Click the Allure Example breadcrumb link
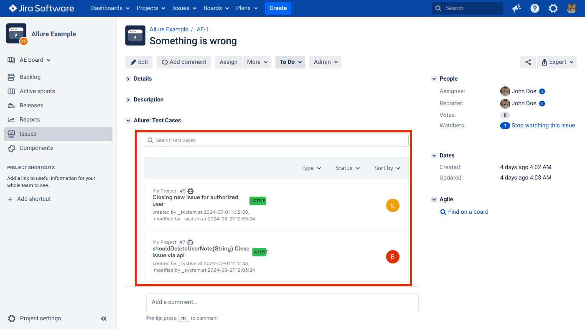Screen dimensions: 585x329 coord(169,30)
